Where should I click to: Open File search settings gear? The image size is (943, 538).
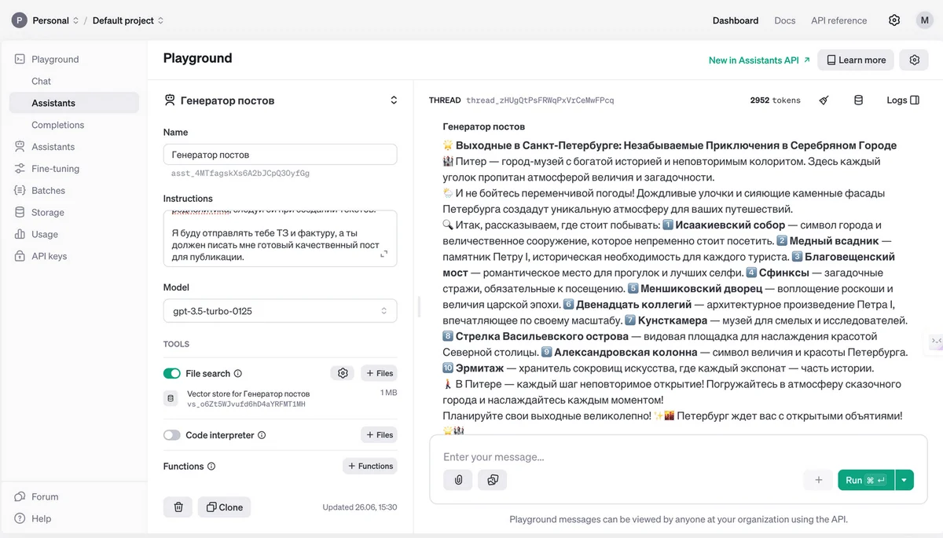pos(343,374)
